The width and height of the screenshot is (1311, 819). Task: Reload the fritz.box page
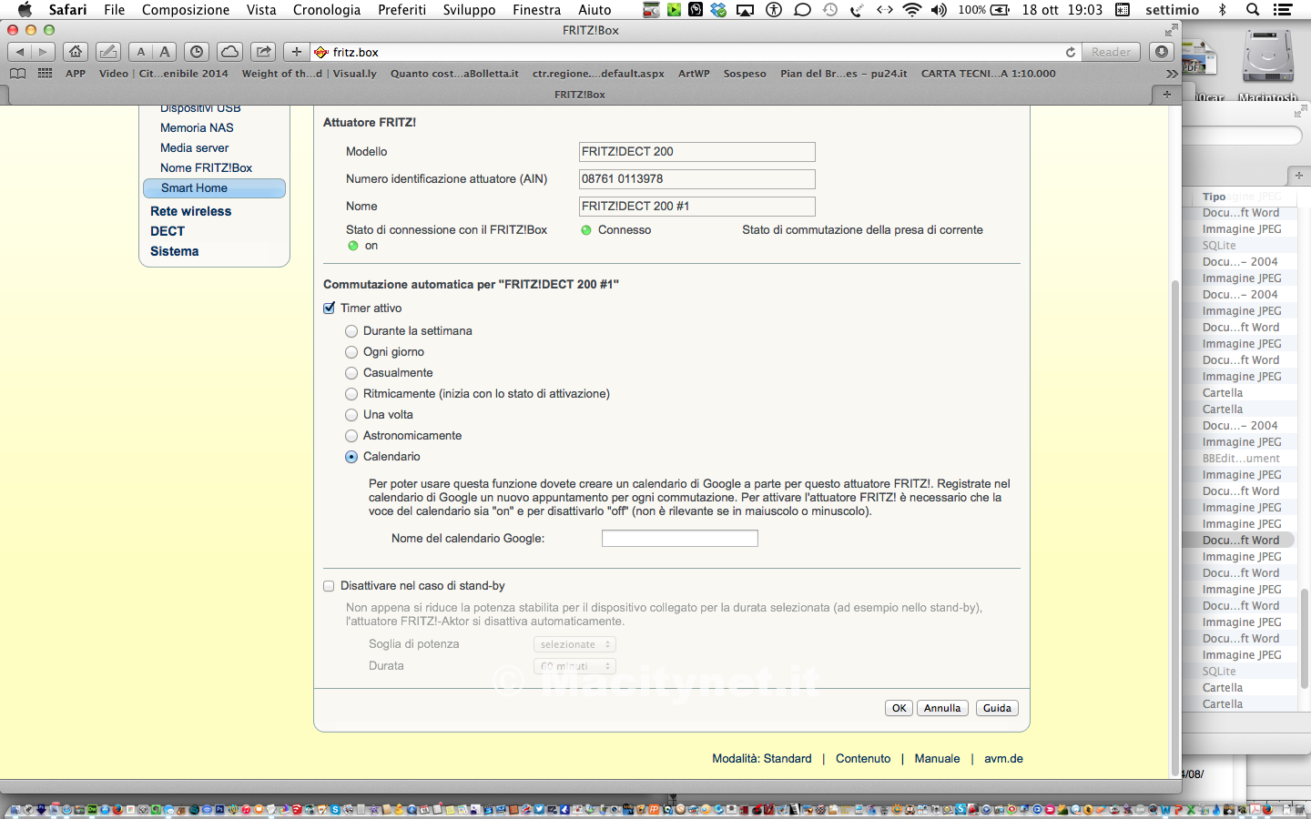(1071, 52)
